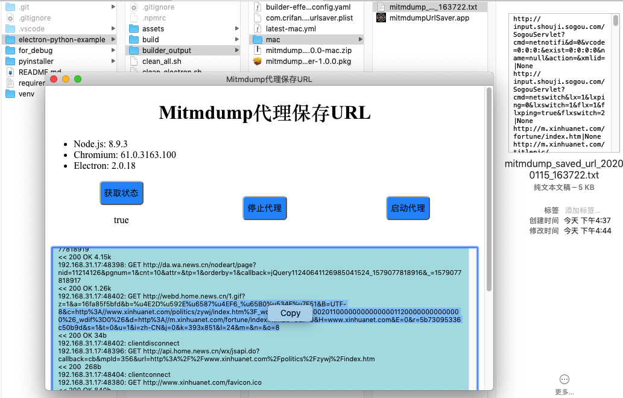The height and width of the screenshot is (398, 623).
Task: Click the 更多 ellipsis icon in preview
Action: [x=564, y=379]
